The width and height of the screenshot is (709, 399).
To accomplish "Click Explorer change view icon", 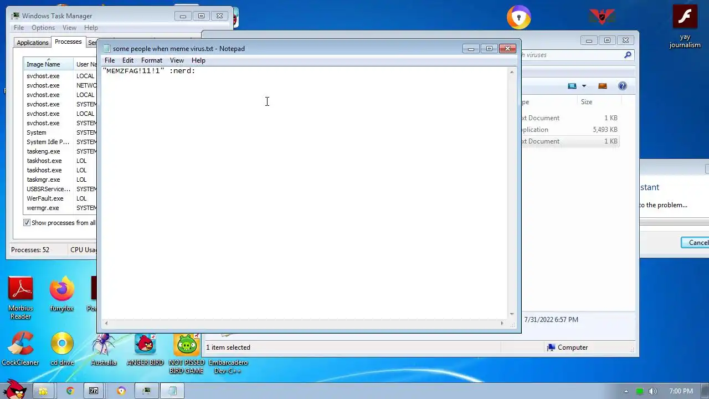I will (x=572, y=86).
